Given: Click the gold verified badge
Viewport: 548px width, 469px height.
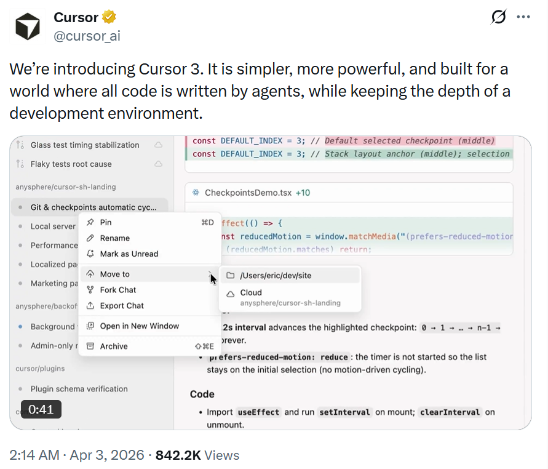Looking at the screenshot, I should click(109, 17).
